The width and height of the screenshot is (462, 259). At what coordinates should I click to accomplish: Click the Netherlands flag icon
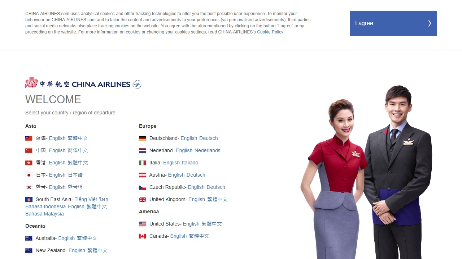point(143,151)
